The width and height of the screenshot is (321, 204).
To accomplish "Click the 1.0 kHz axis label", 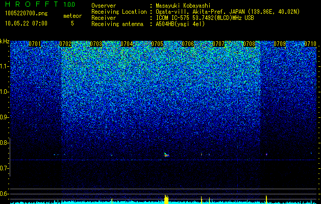I will tap(5, 92).
